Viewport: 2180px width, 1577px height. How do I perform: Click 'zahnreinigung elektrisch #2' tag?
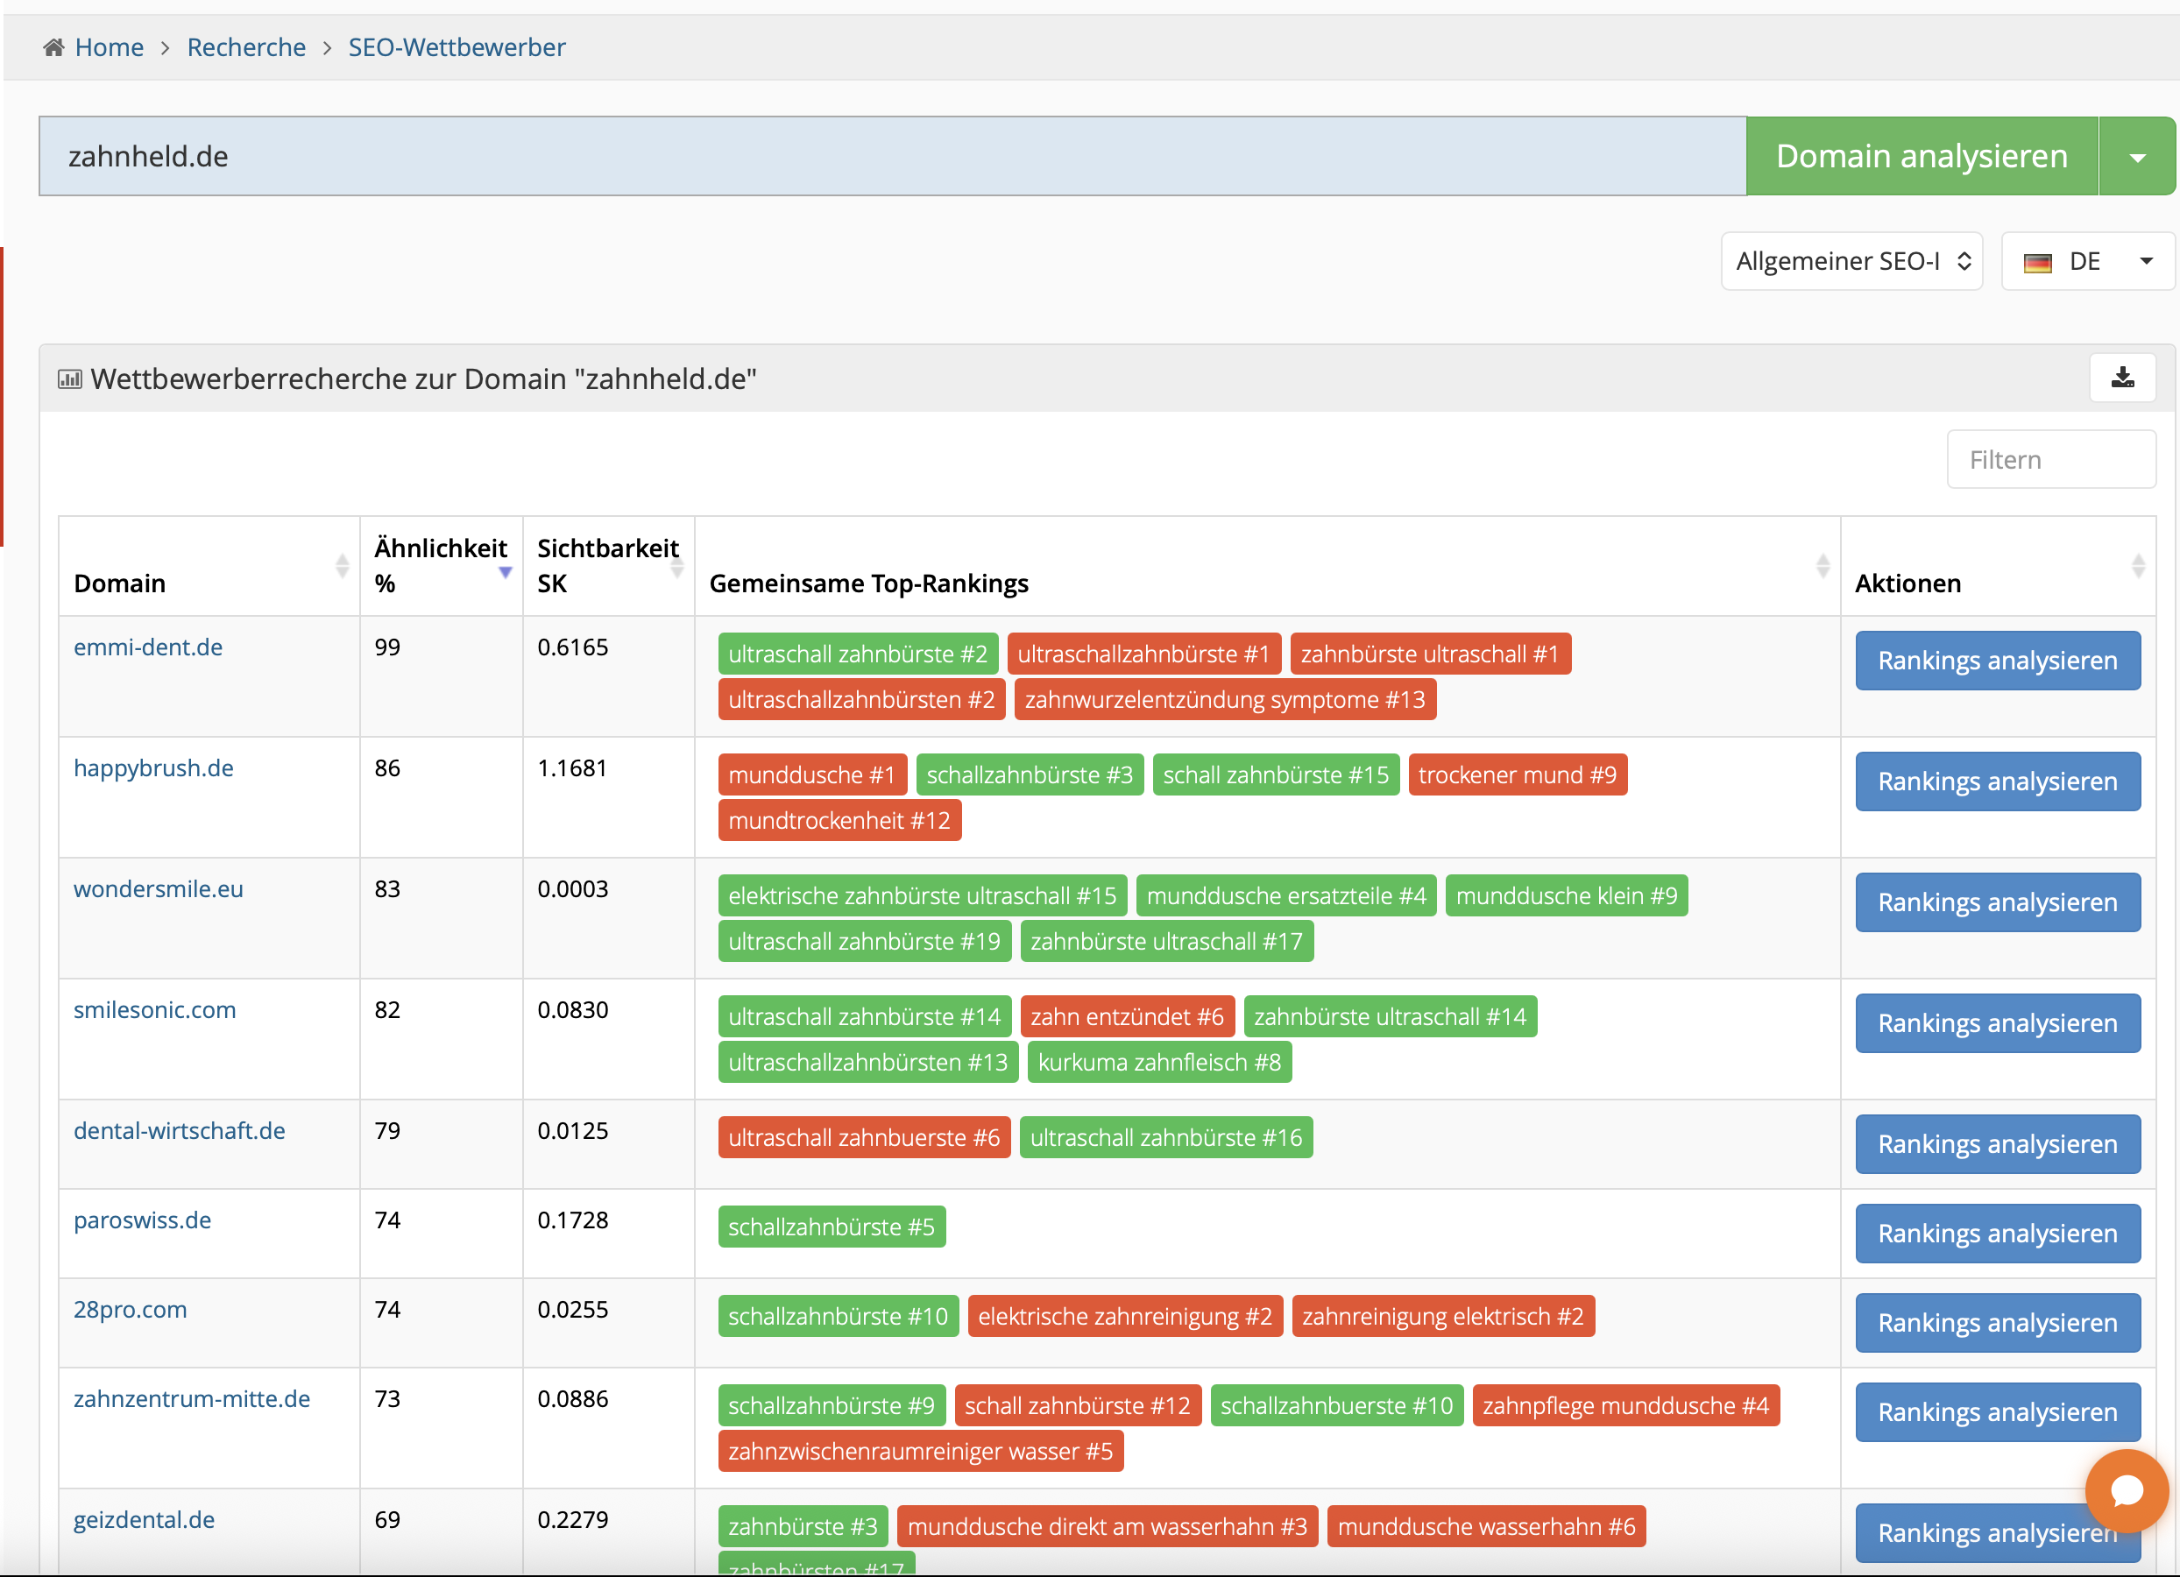tap(1443, 1318)
